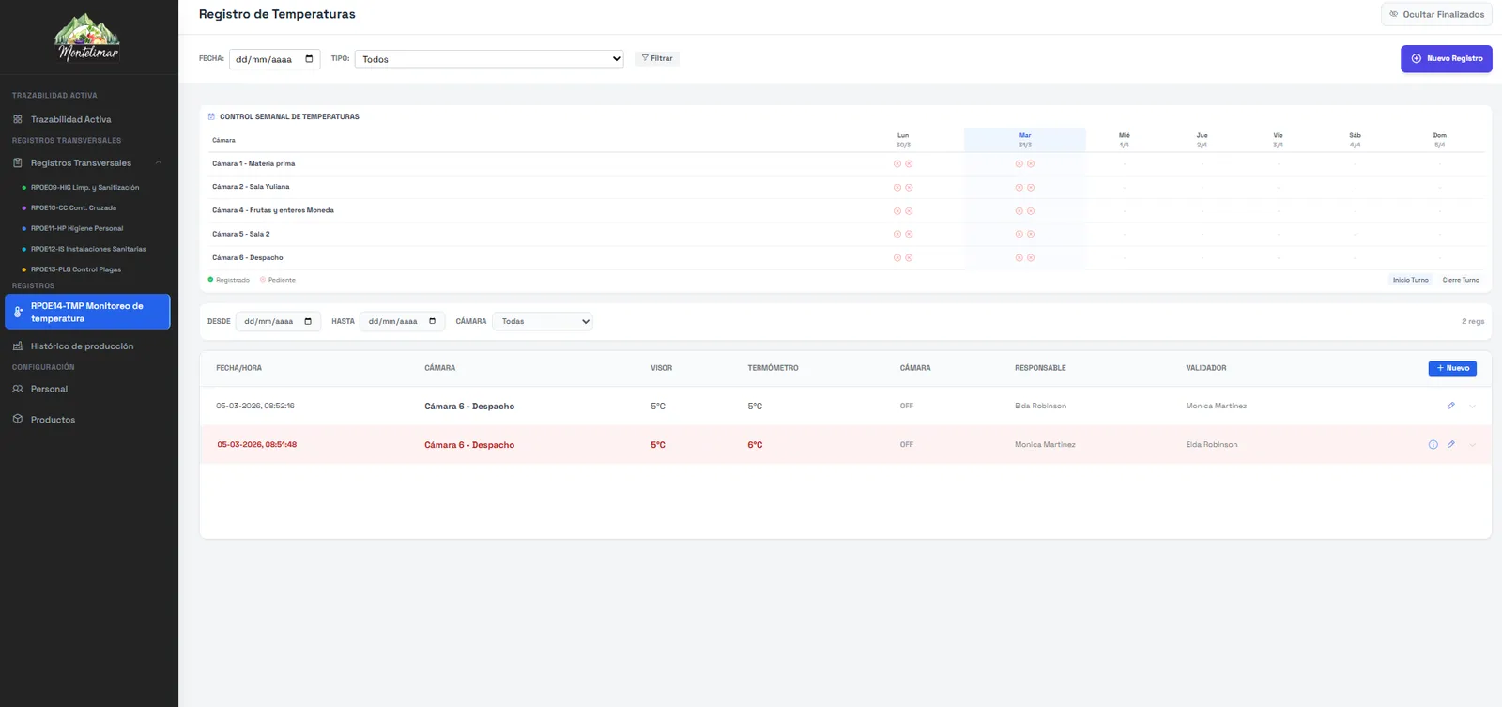Click the 6°C thermometer value
The image size is (1502, 707).
point(755,445)
